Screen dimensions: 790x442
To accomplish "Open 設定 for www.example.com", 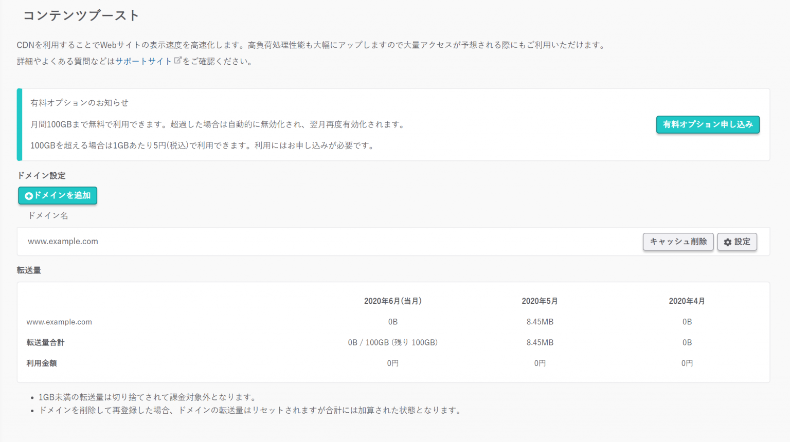I will 737,242.
